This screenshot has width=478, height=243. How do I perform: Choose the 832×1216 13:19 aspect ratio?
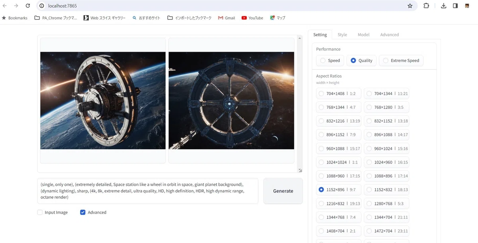coord(339,121)
